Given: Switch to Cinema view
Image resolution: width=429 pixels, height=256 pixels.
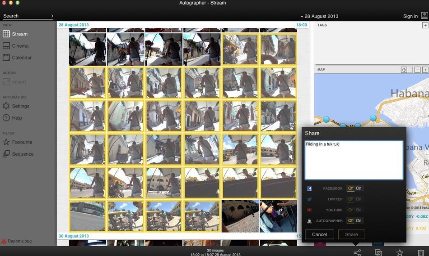Looking at the screenshot, I should coord(15,46).
